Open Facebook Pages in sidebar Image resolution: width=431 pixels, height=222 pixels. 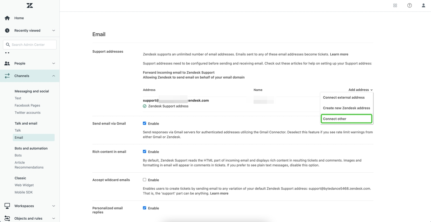tap(27, 105)
